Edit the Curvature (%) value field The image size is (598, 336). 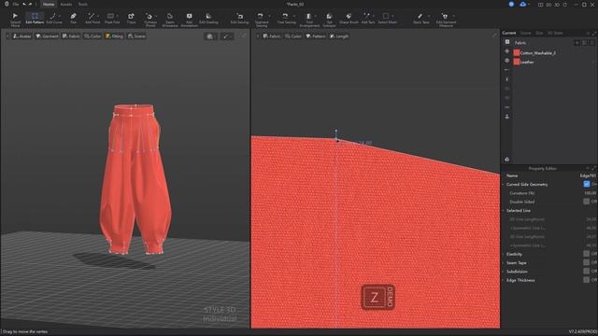coord(590,193)
